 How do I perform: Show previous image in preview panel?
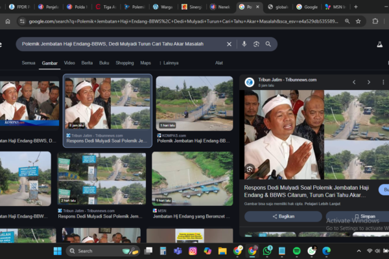[x=354, y=82]
